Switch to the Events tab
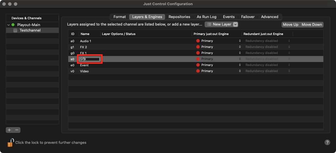The image size is (336, 153). click(x=229, y=17)
